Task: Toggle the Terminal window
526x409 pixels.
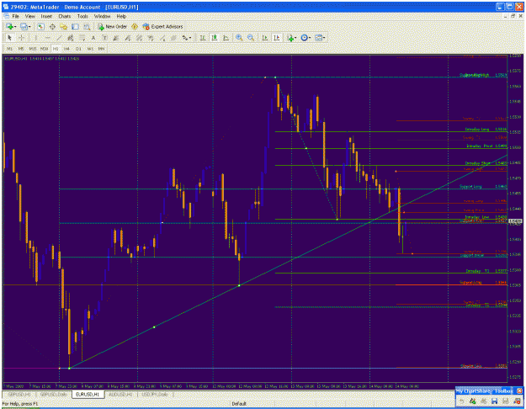Action: coord(75,26)
